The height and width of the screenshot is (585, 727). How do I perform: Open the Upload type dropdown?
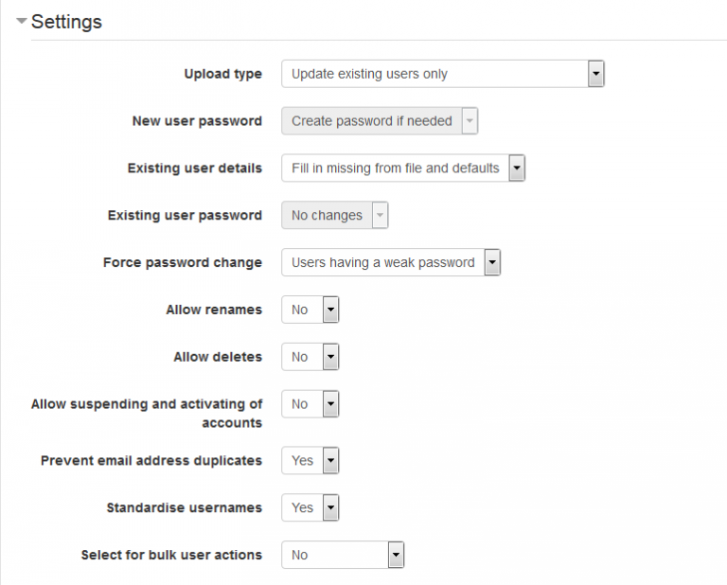tap(442, 74)
